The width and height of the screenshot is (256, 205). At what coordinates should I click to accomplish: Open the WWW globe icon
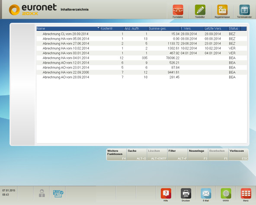(226, 193)
